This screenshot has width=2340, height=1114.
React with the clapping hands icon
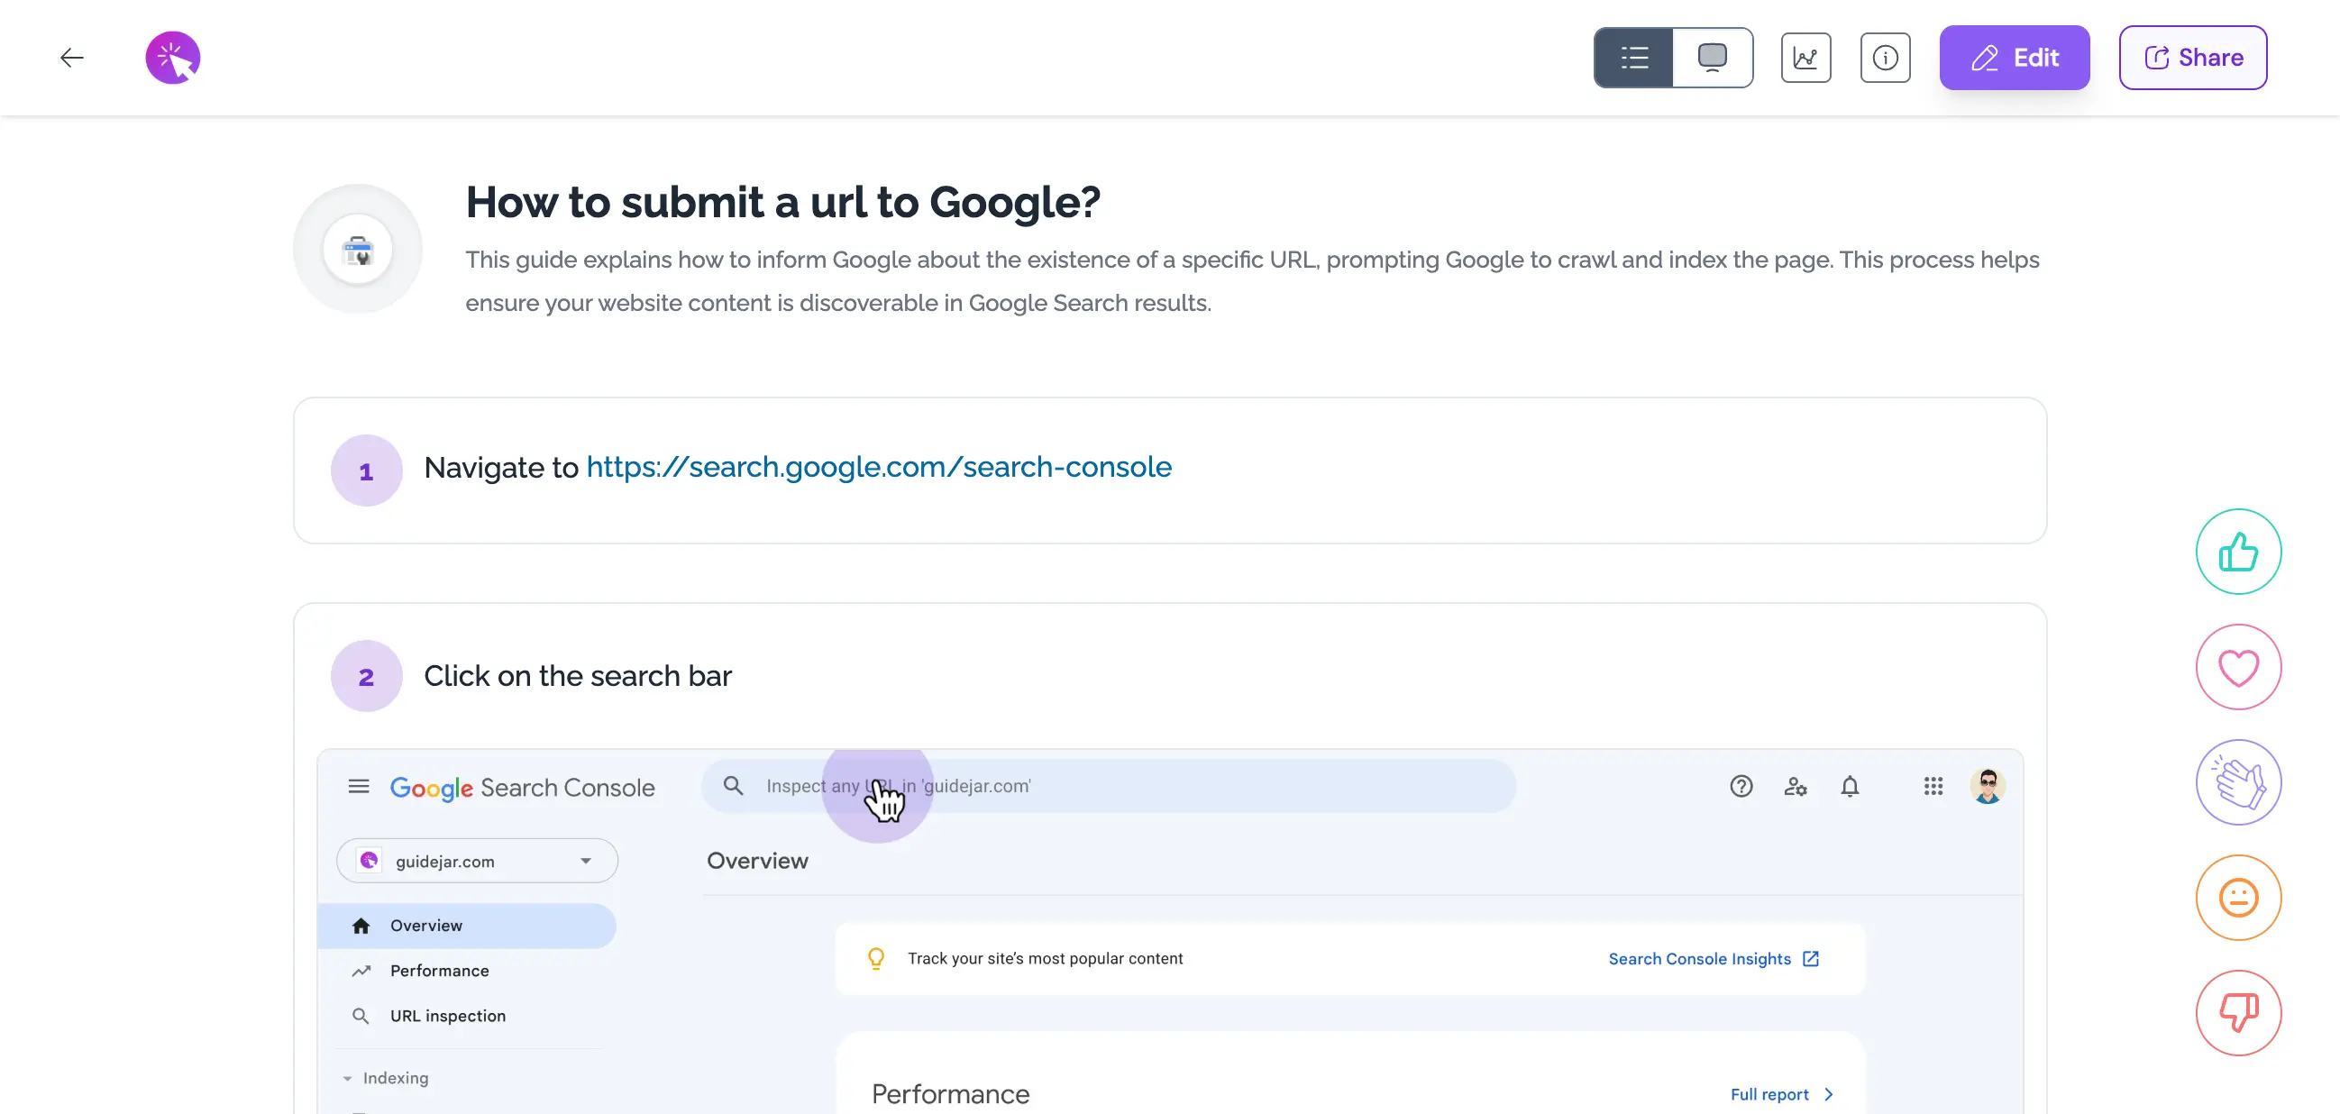pyautogui.click(x=2238, y=782)
